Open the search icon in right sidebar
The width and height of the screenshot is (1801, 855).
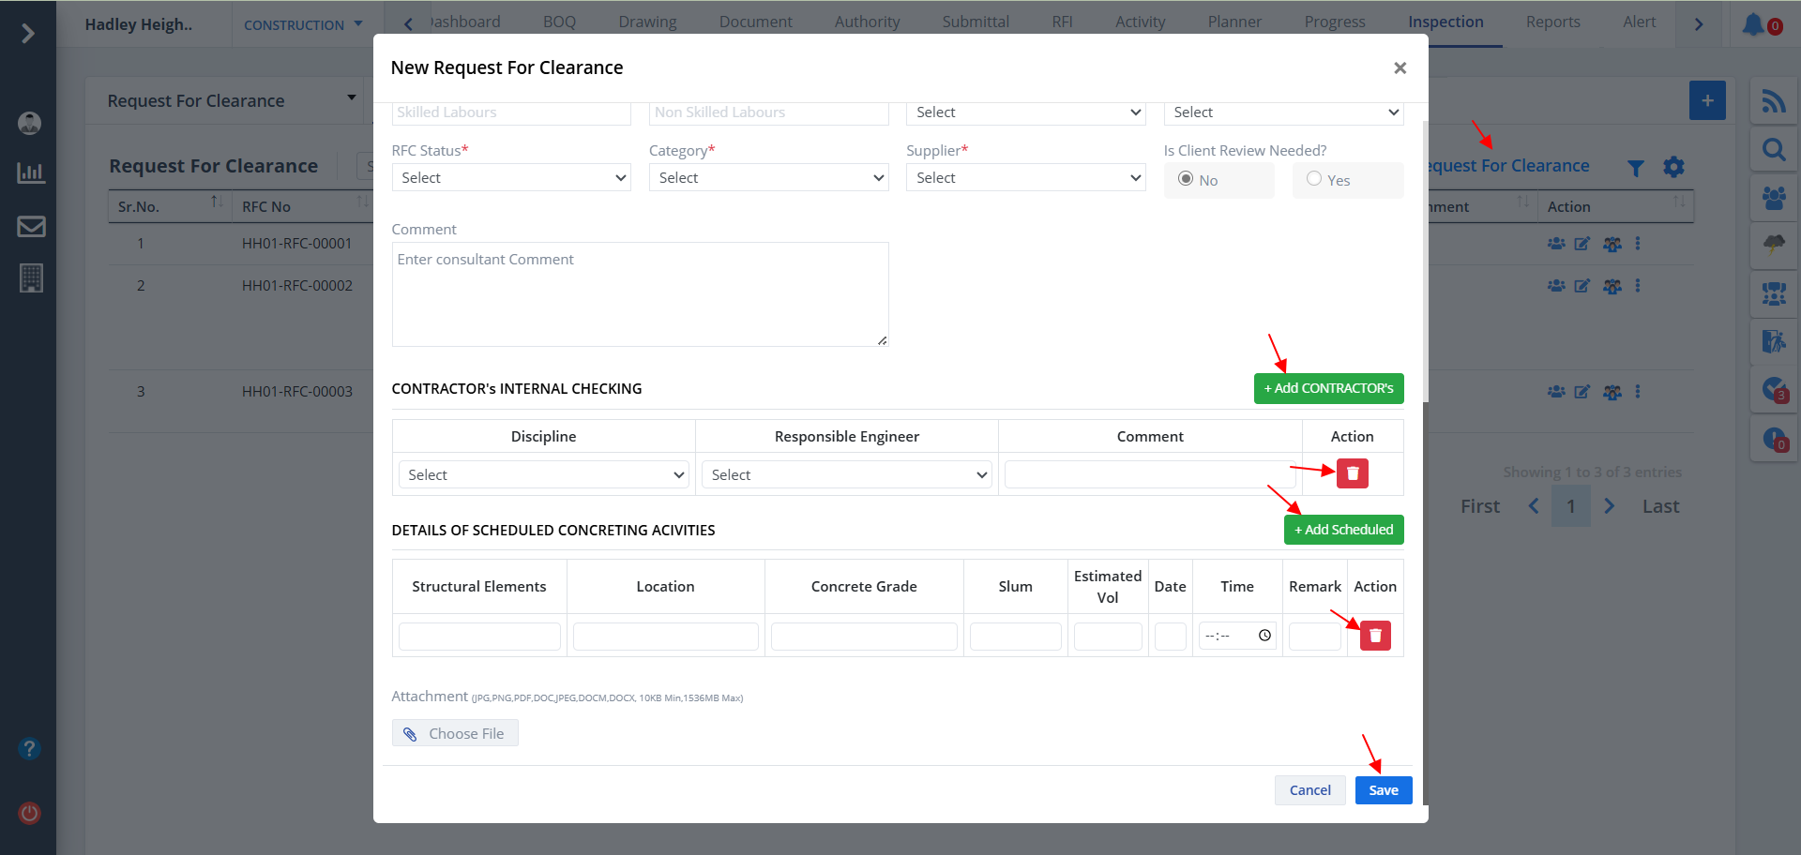(x=1773, y=150)
